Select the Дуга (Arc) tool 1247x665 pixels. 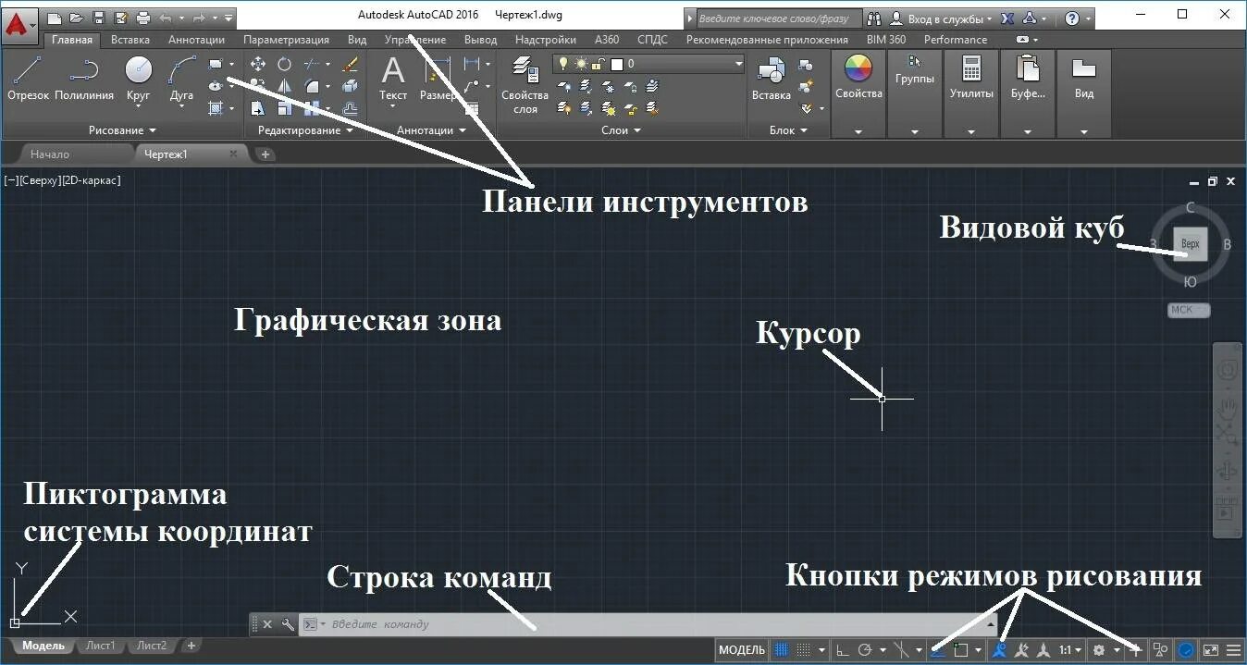[182, 78]
